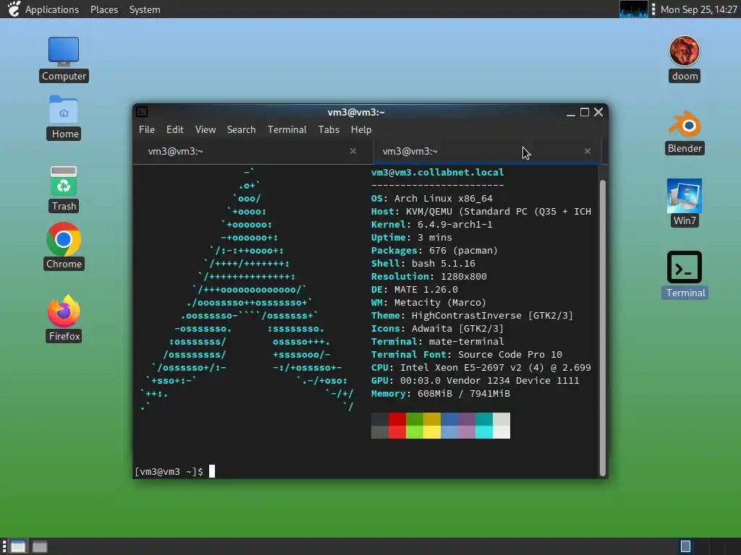
Task: Click the Icons: Adwaita line
Action: [x=437, y=329]
